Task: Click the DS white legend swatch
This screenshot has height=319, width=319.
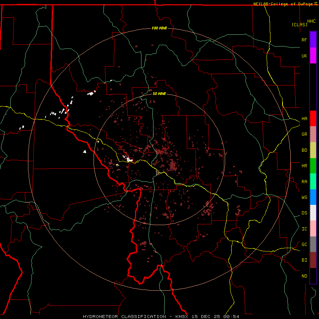Action: (x=313, y=213)
